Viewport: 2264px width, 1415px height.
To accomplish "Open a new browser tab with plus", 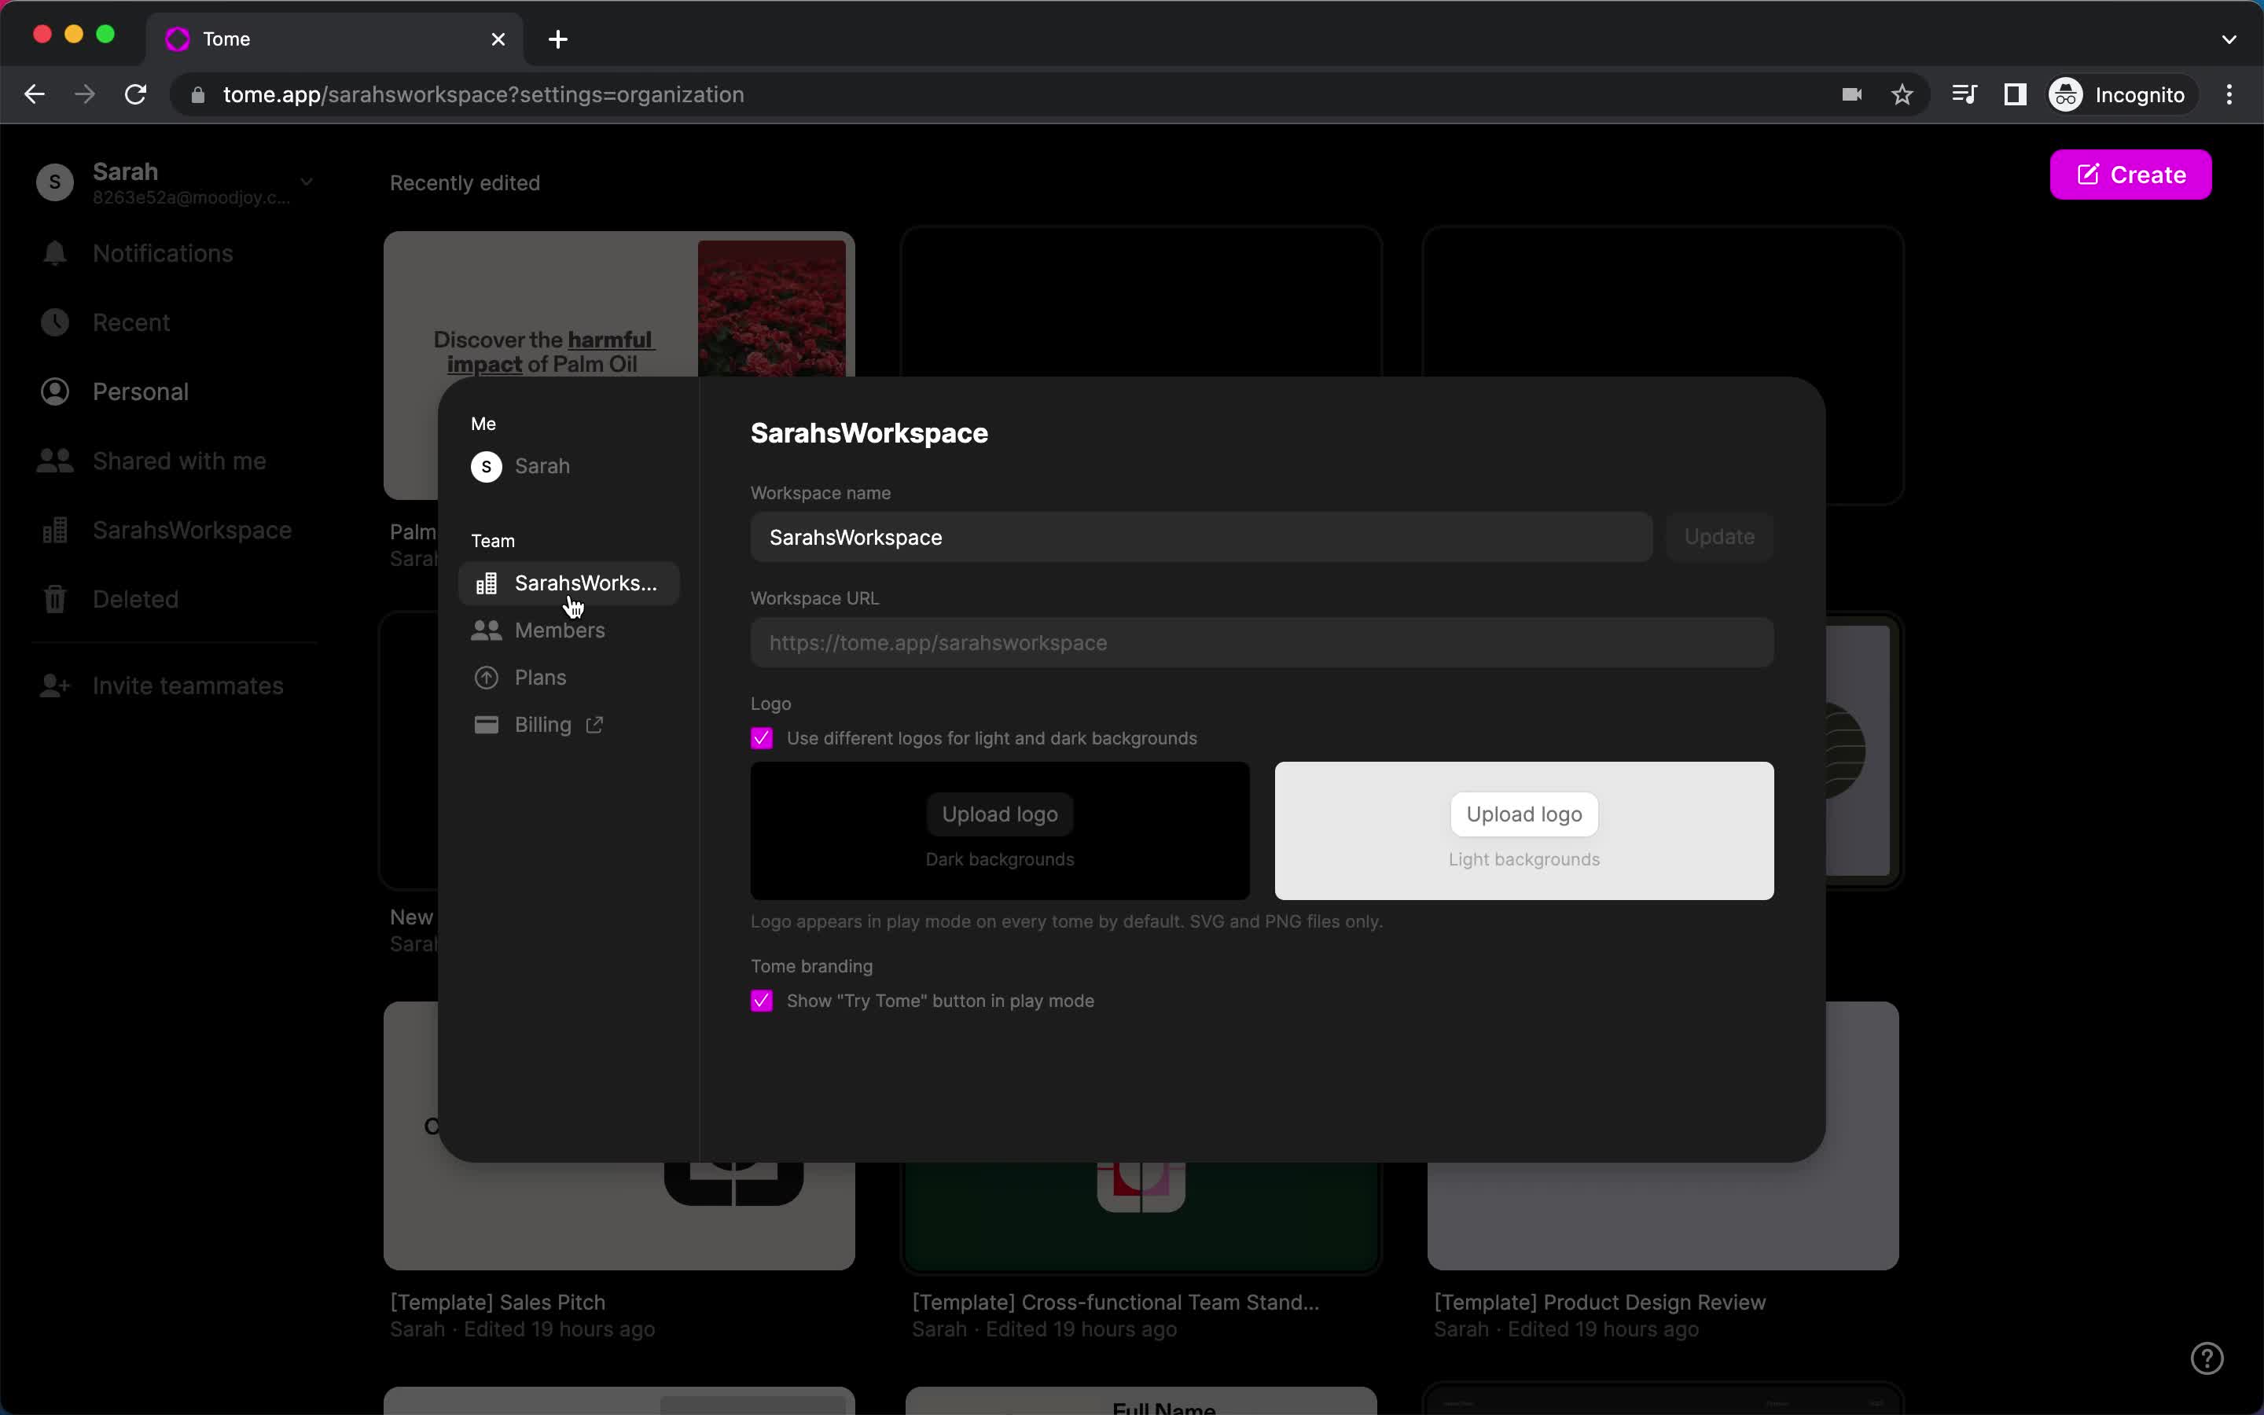I will click(x=557, y=39).
